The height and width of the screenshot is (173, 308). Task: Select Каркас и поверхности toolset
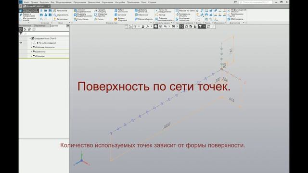(x=28, y=15)
